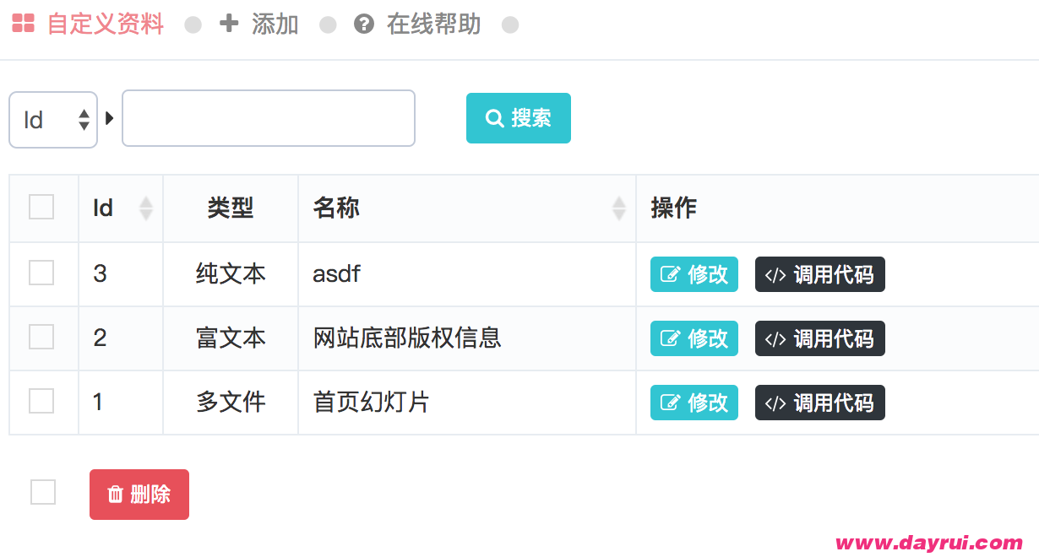Viewport: 1039px width, 557px height.
Task: Click 修改 for the asdf row
Action: (x=694, y=274)
